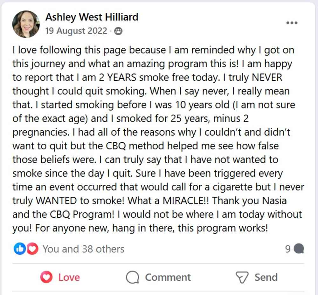Show who reacted via 'You and 38 others'
The height and width of the screenshot is (295, 318).
[x=83, y=249]
